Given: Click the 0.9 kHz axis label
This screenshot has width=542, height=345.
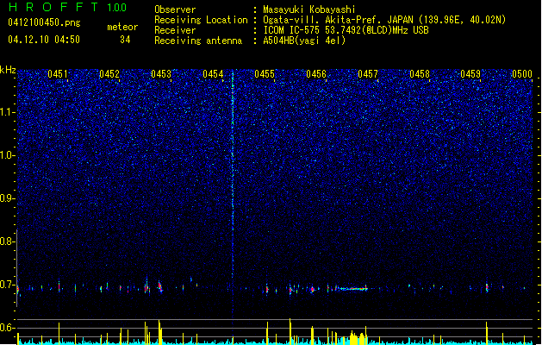Looking at the screenshot, I should coord(8,198).
